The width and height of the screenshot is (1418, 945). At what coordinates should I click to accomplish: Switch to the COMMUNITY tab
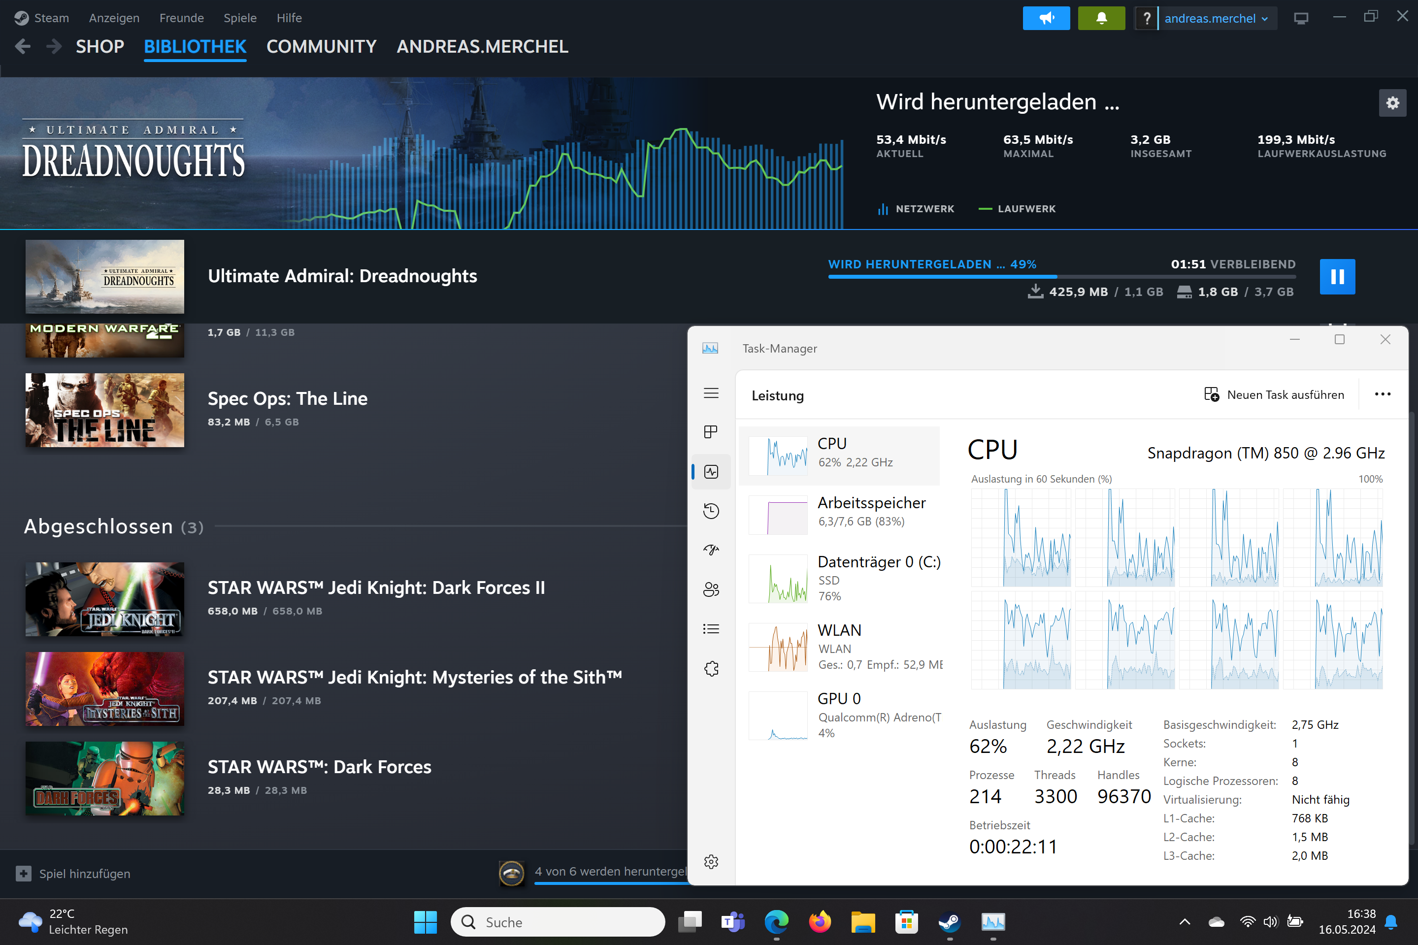pyautogui.click(x=322, y=46)
